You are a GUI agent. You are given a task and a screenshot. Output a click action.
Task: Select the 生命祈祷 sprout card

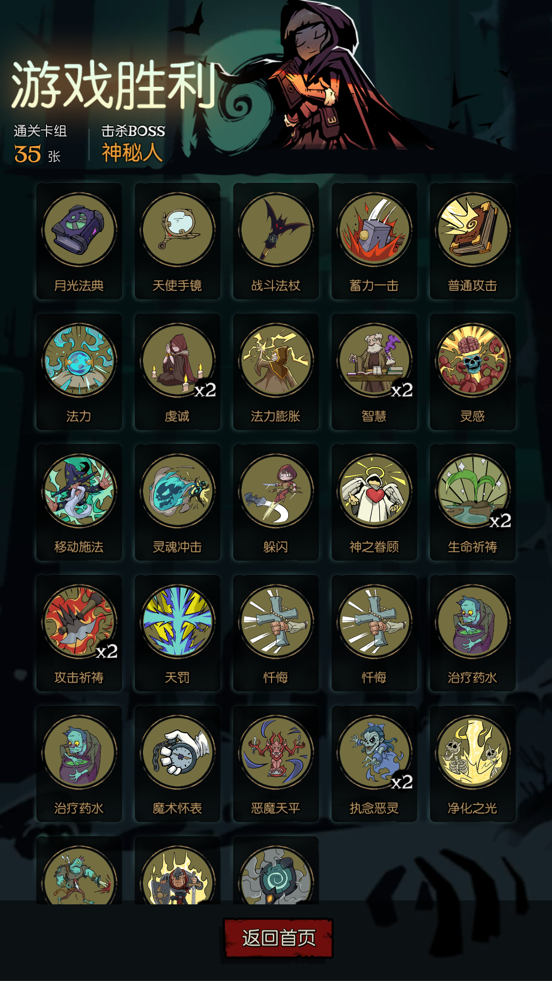tap(473, 503)
